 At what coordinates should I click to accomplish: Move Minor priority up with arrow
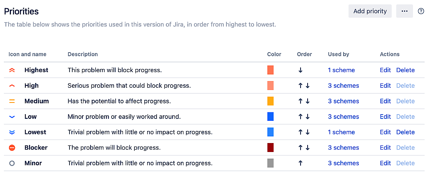[301, 163]
